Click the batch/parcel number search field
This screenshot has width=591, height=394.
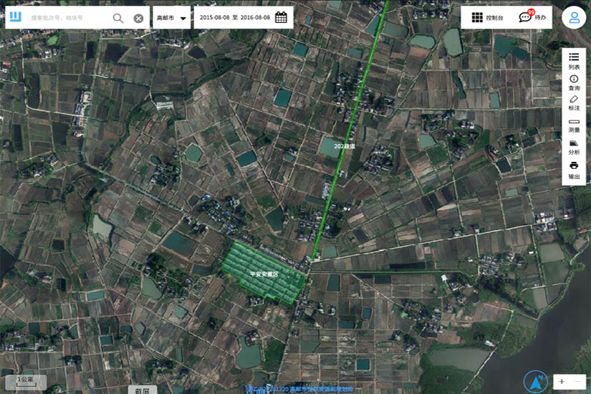point(68,18)
